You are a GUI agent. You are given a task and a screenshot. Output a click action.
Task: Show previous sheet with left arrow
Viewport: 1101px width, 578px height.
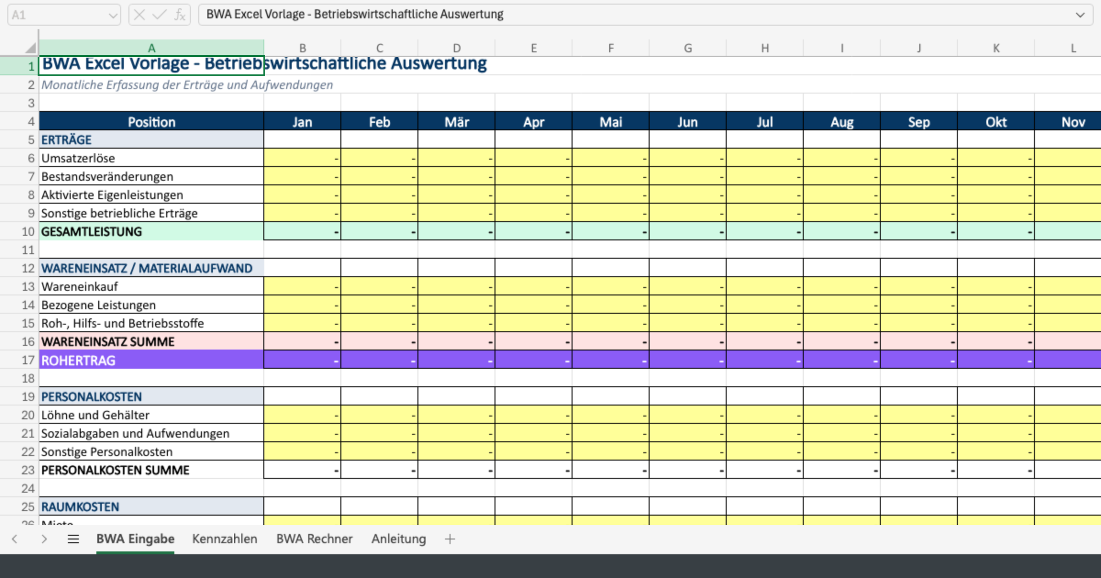click(15, 539)
